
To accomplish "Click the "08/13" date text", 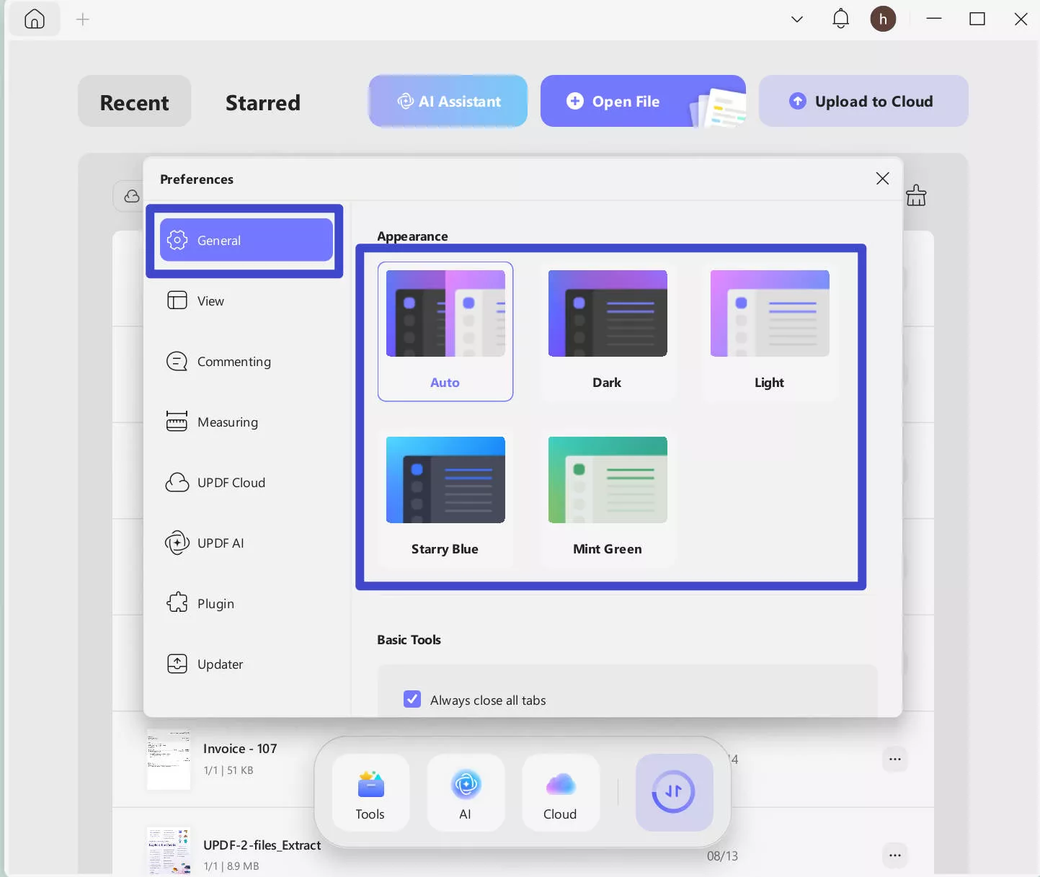I will (x=722, y=856).
